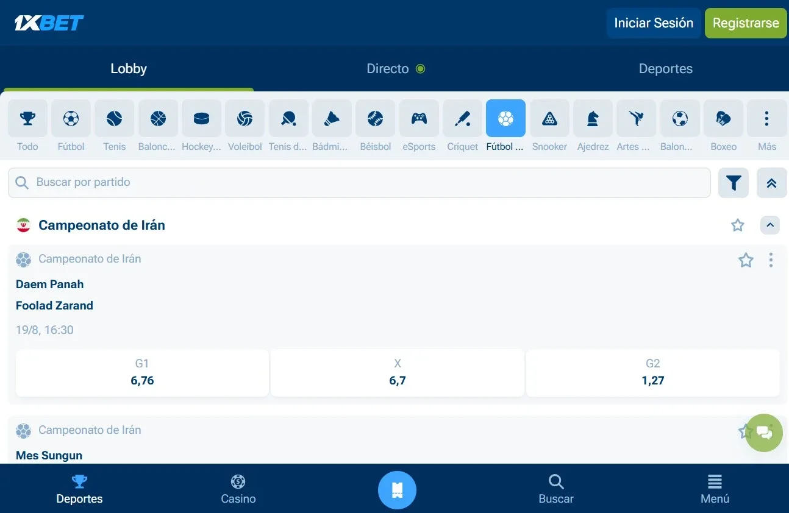Focus the Buscar por partido search field

coord(359,183)
